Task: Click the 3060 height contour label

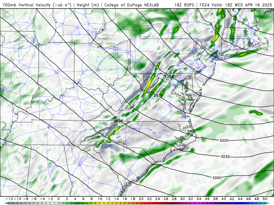Action: 217,178
